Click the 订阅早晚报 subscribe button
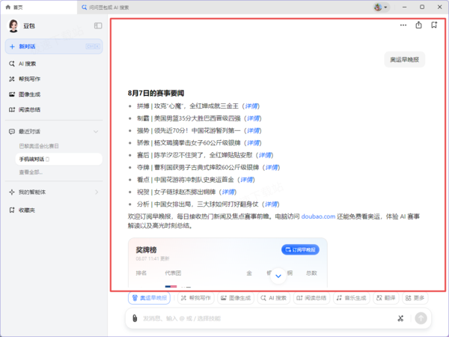The width and height of the screenshot is (449, 337). click(x=300, y=249)
